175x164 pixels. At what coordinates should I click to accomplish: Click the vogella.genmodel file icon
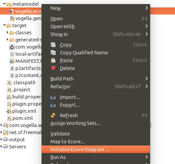[12, 18]
